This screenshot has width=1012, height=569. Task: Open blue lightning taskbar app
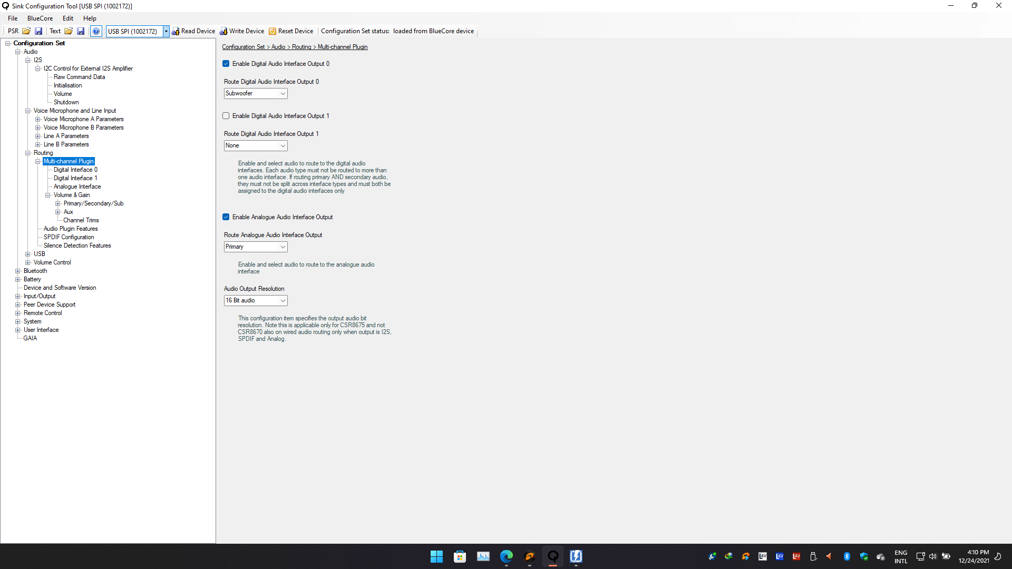[x=576, y=556]
